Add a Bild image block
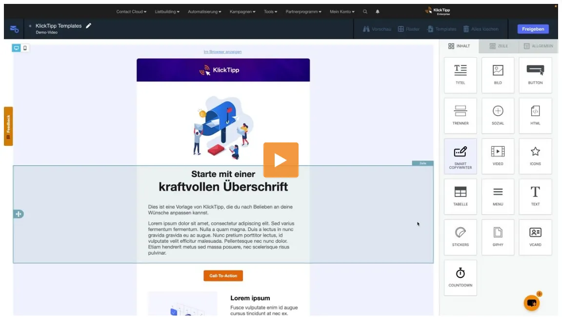Viewport: 562px width, 317px height. point(498,75)
